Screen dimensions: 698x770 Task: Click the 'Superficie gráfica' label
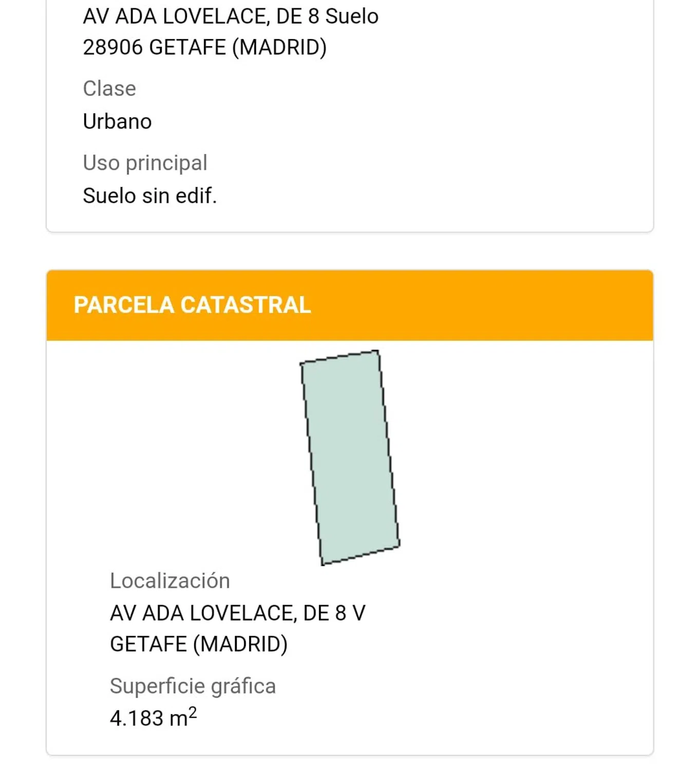point(193,686)
